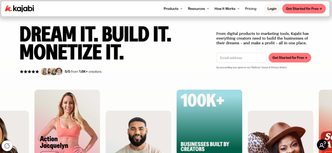Click the creator avatar group next to stars

52,71
